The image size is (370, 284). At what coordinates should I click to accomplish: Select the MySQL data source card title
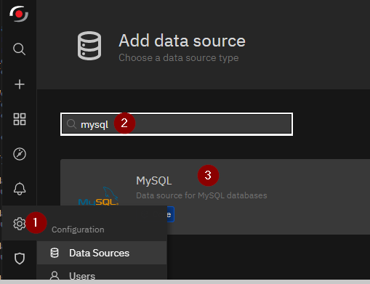tap(154, 181)
